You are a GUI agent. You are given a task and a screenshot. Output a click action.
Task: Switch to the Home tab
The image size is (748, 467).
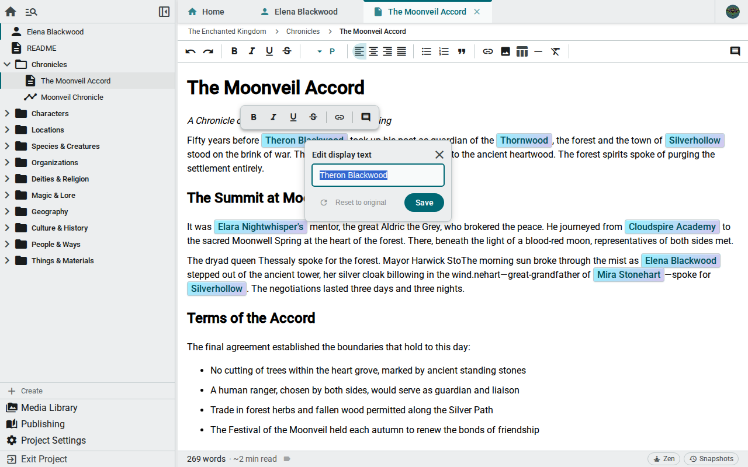pyautogui.click(x=206, y=12)
